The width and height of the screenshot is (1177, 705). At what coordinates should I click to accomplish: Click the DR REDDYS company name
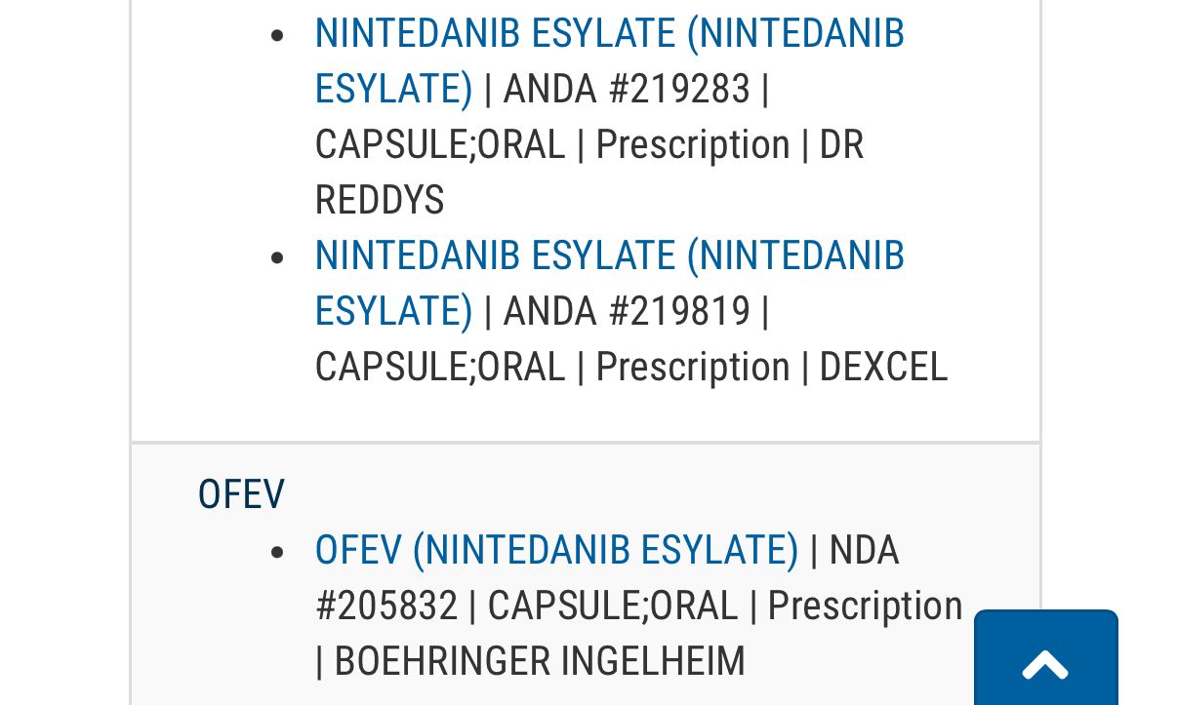coord(379,201)
